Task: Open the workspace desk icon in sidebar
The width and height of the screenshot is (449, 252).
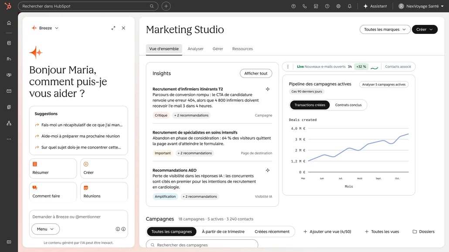Action: 9,59
